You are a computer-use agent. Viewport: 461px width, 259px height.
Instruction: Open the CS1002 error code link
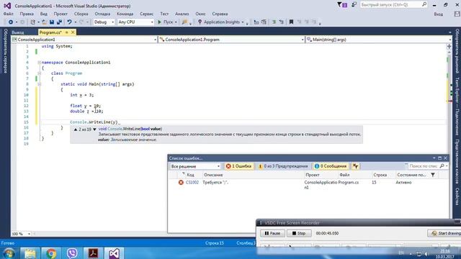point(192,182)
